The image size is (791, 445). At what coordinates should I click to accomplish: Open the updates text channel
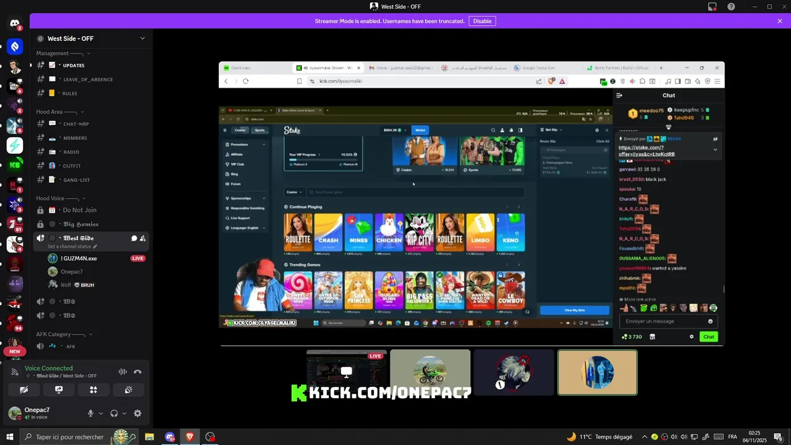(x=91, y=66)
